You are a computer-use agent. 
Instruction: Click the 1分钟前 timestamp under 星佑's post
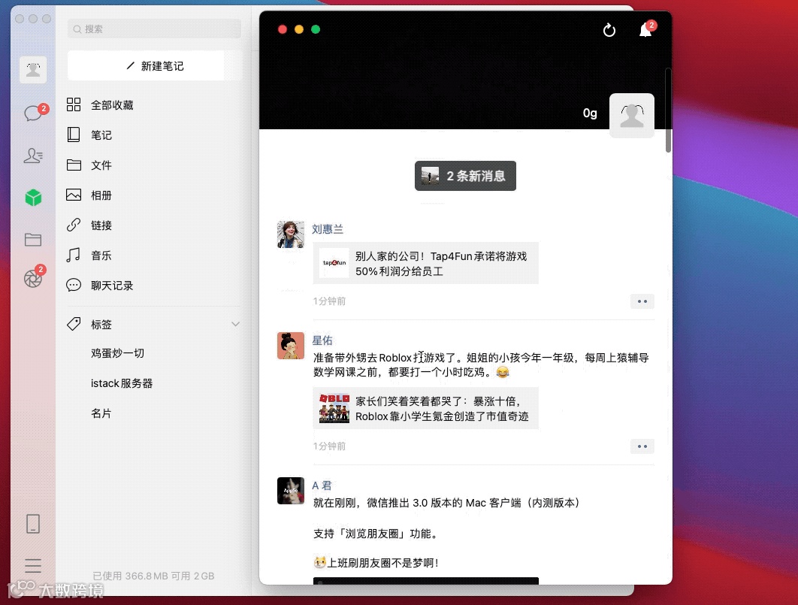pyautogui.click(x=329, y=446)
